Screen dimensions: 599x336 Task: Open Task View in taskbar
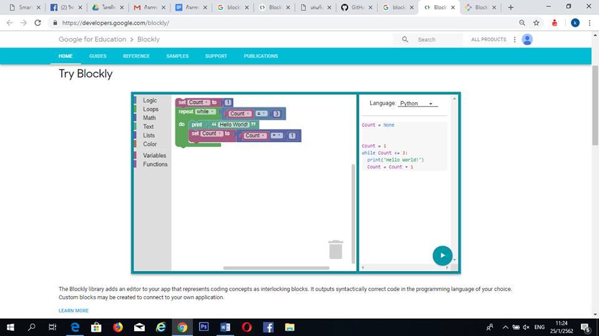52,327
